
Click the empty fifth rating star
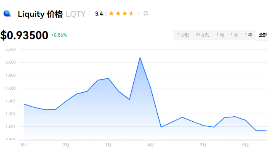point(138,13)
